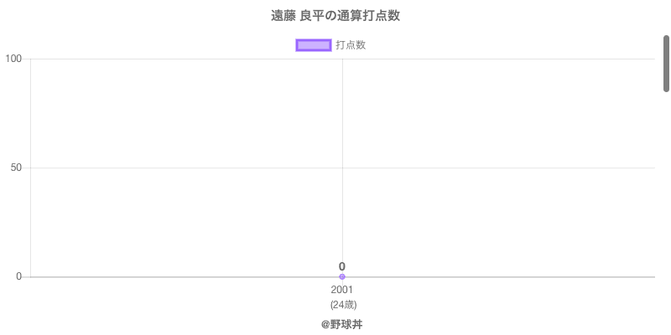Image resolution: width=671 pixels, height=335 pixels.
Task: Open the @野球丼 credit text
Action: 341,324
